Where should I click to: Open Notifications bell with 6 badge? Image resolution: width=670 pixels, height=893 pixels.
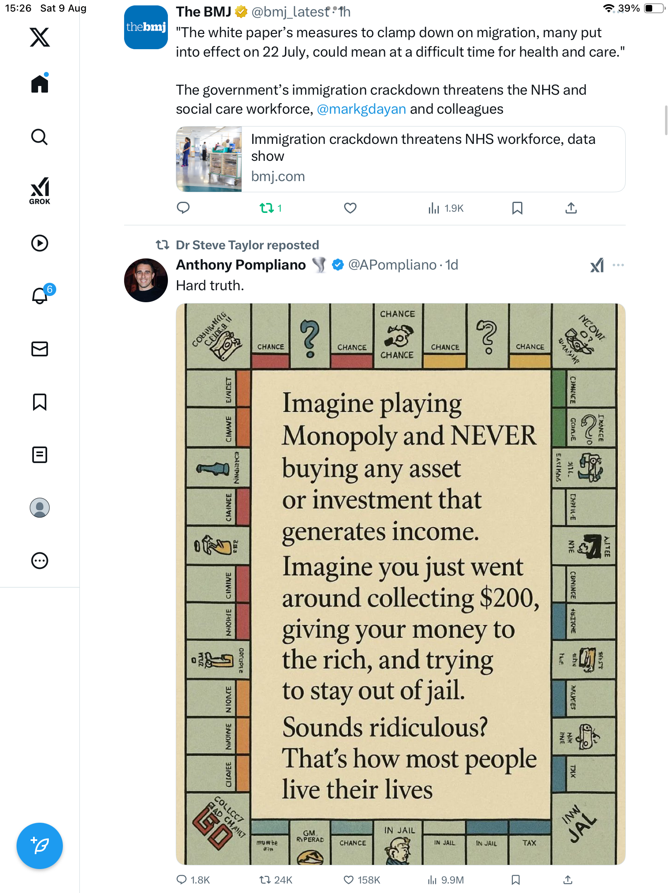[40, 296]
